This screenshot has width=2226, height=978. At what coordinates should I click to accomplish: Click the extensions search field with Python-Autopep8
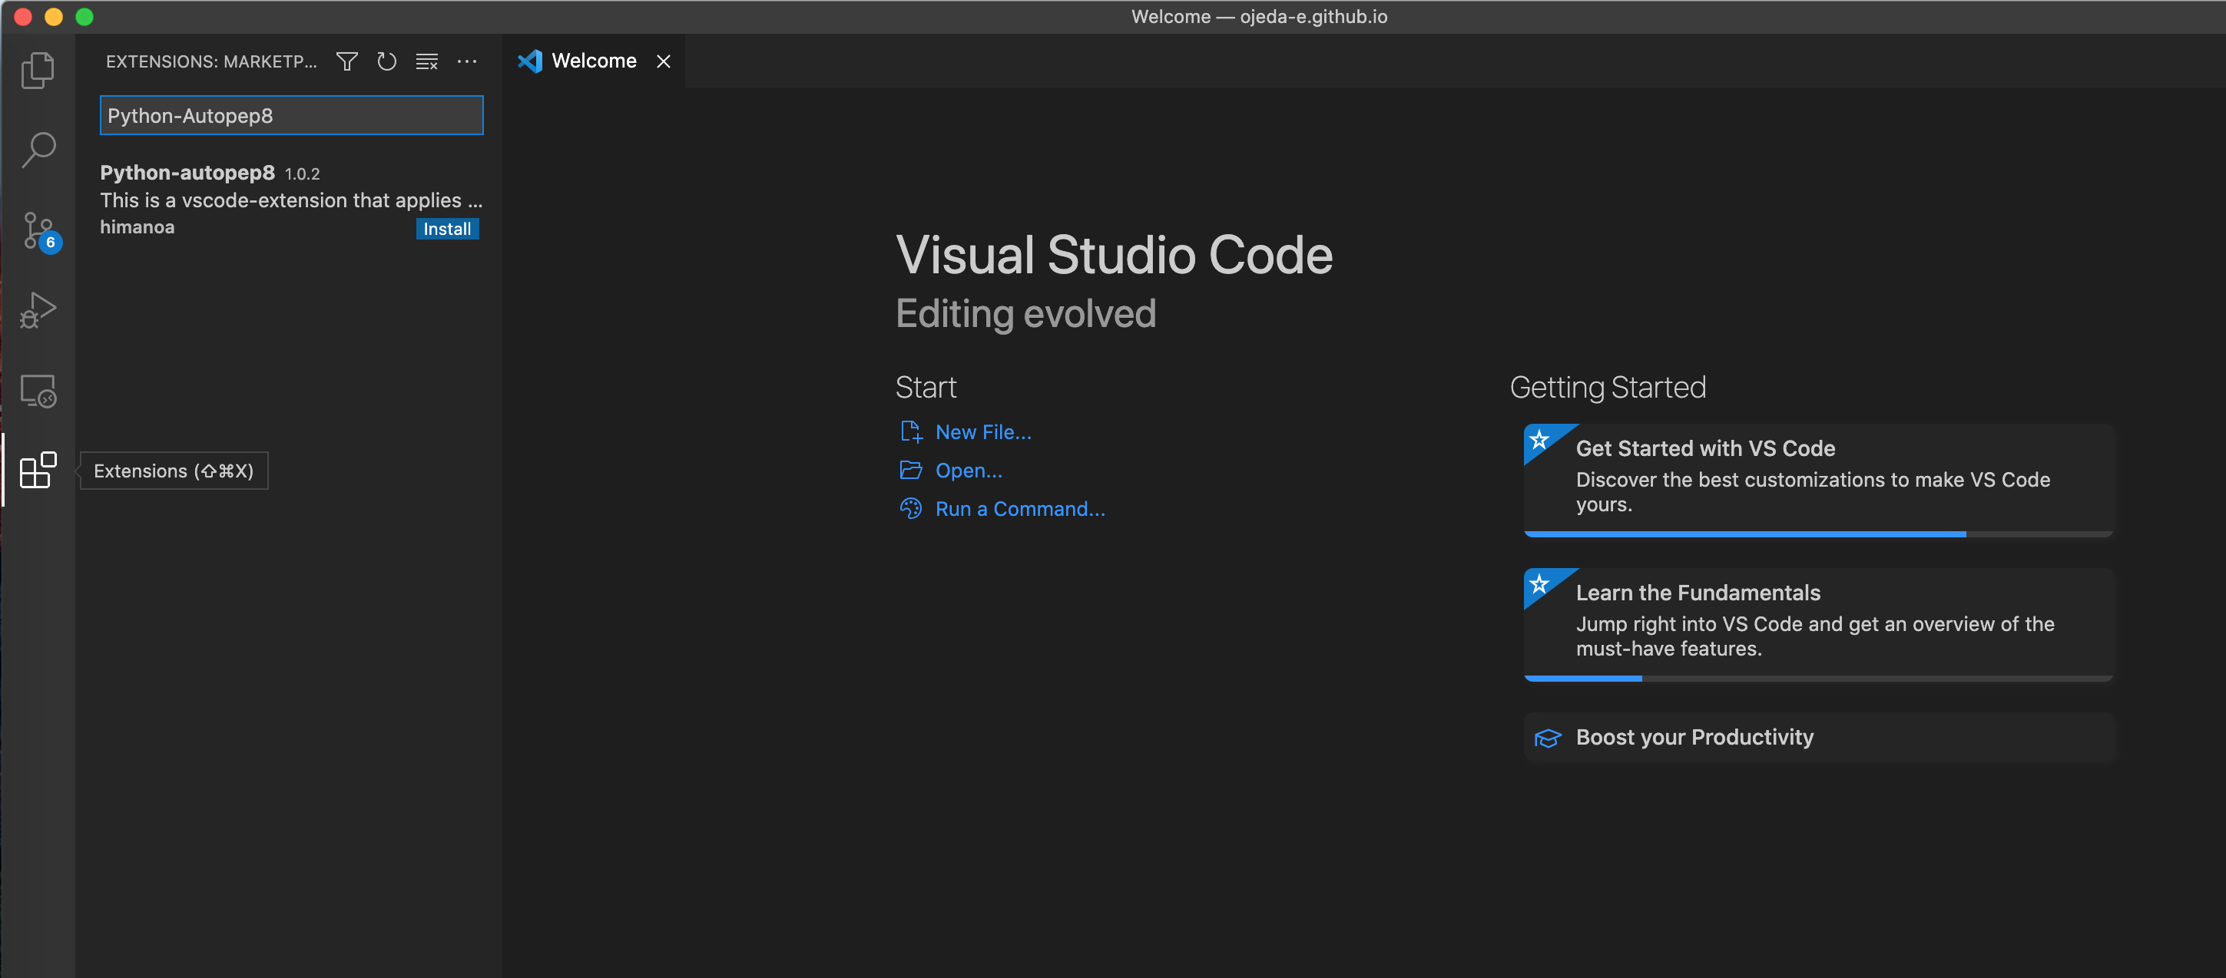(291, 115)
